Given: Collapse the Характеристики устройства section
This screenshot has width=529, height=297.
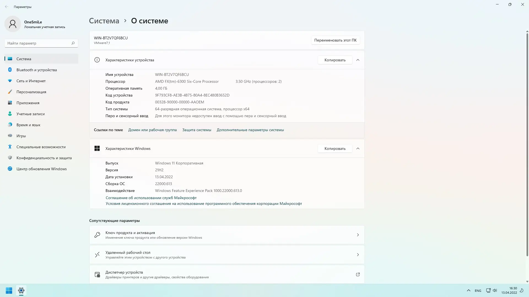Looking at the screenshot, I should 358,60.
